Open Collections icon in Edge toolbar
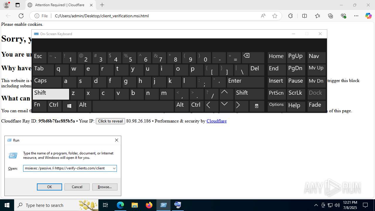 330,16
